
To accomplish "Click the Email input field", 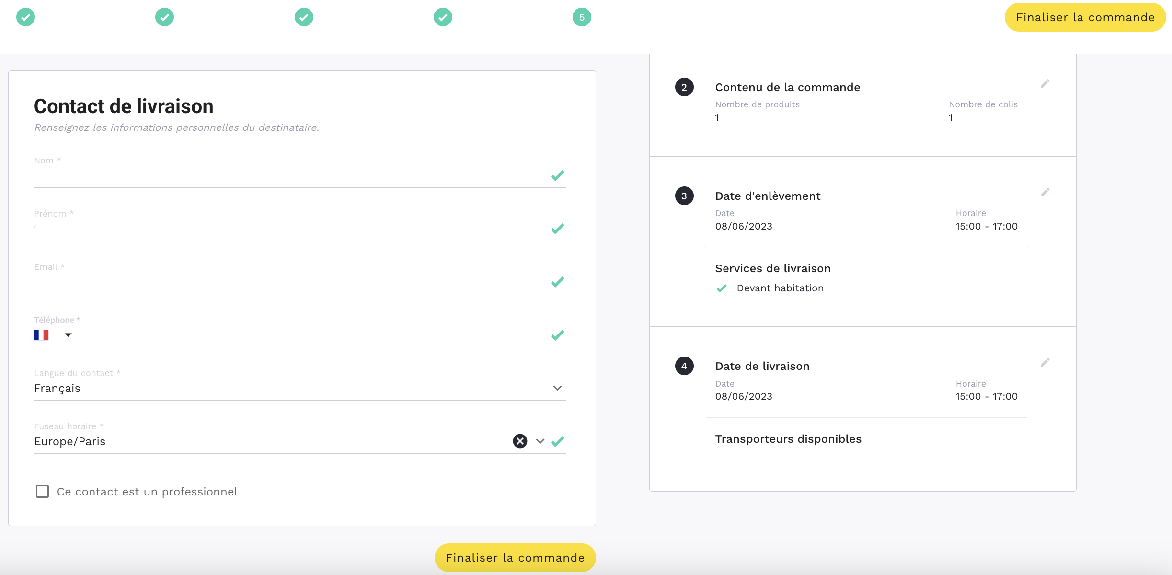I will click(287, 283).
